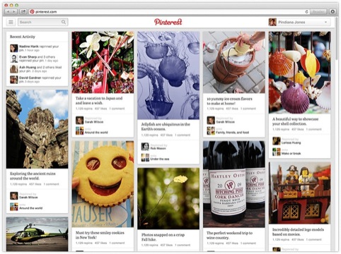Click the browser share button
Image resolution: width=341 pixels, height=254 pixels.
tap(23, 11)
